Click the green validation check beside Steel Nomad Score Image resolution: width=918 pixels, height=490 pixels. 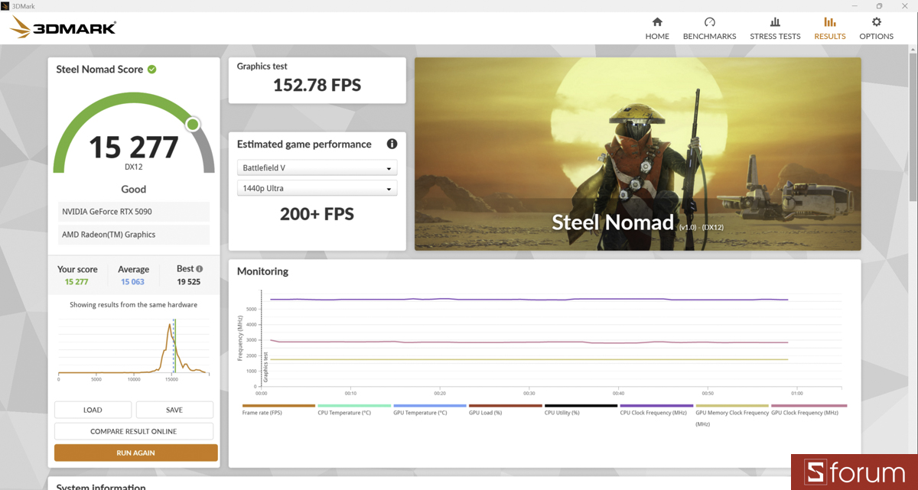pos(152,69)
